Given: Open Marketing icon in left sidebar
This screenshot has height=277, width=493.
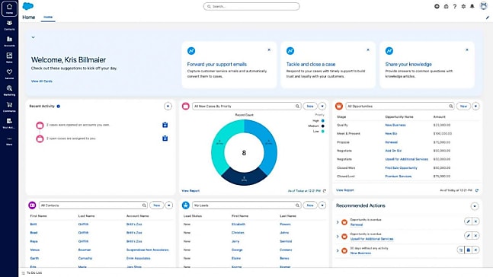Looking at the screenshot, I should tap(9, 90).
